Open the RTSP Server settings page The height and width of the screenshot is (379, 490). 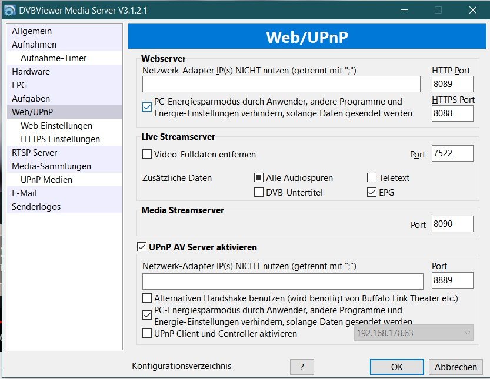click(34, 153)
